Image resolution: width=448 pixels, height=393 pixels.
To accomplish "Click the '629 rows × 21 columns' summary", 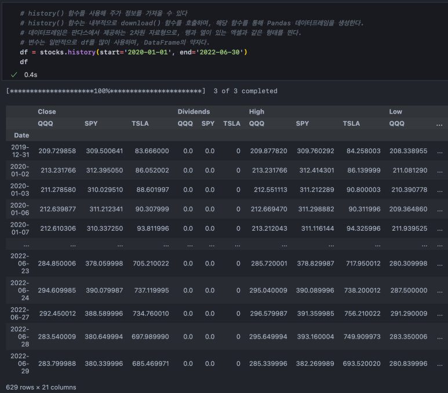I will pos(41,387).
